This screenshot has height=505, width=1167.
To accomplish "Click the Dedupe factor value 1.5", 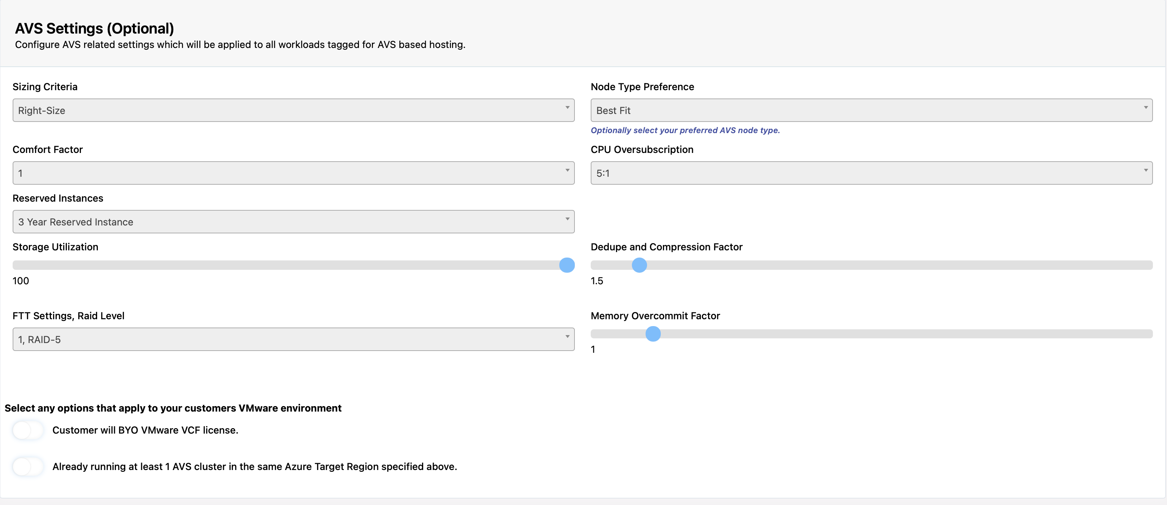I will pos(596,281).
